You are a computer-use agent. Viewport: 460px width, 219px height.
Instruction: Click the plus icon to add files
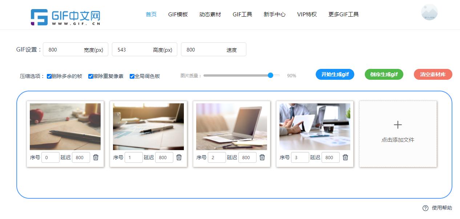pyautogui.click(x=398, y=125)
